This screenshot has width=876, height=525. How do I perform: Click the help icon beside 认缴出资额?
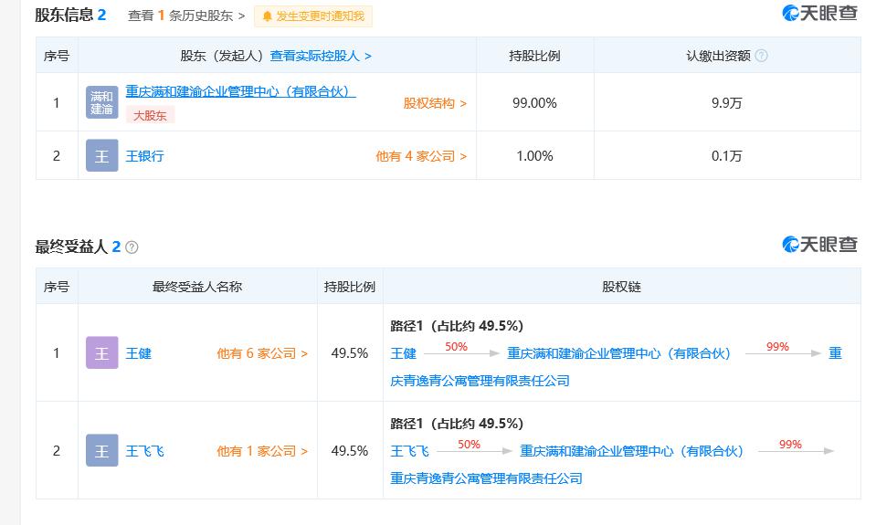coord(761,56)
